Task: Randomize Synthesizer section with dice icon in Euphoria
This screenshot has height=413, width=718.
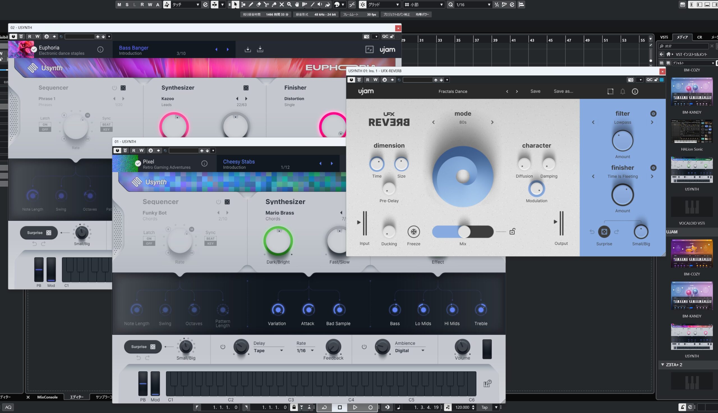Action: [246, 88]
